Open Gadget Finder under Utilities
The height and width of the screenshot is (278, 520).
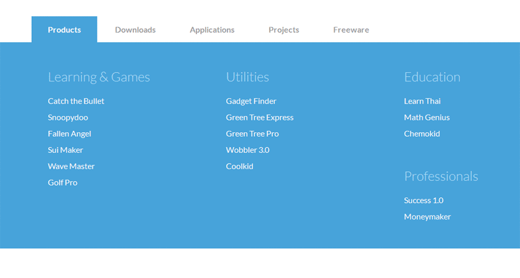(251, 101)
